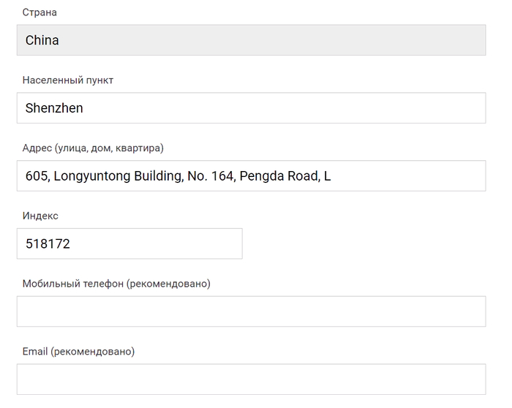
Task: Click the Индекс label text
Action: point(40,216)
